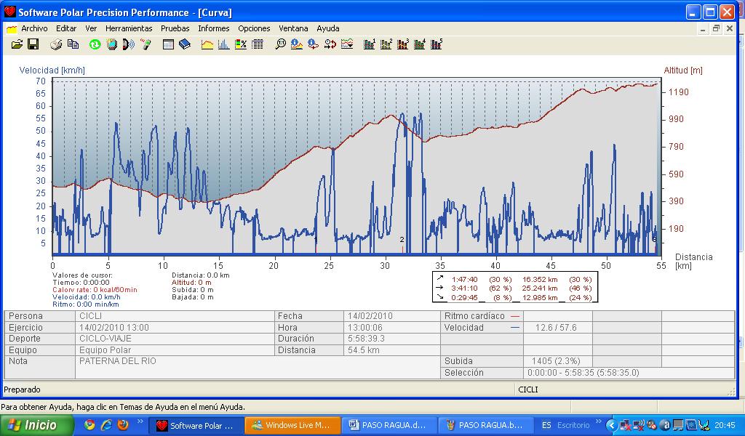Click the info icon with curve
The height and width of the screenshot is (436, 745).
(297, 44)
